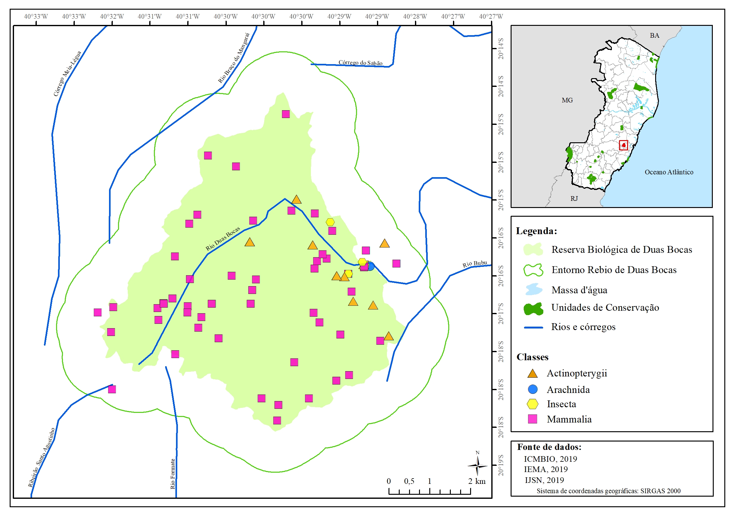The image size is (729, 515).
Task: Click the Mammalia pink square legend symbol
Action: 532,419
